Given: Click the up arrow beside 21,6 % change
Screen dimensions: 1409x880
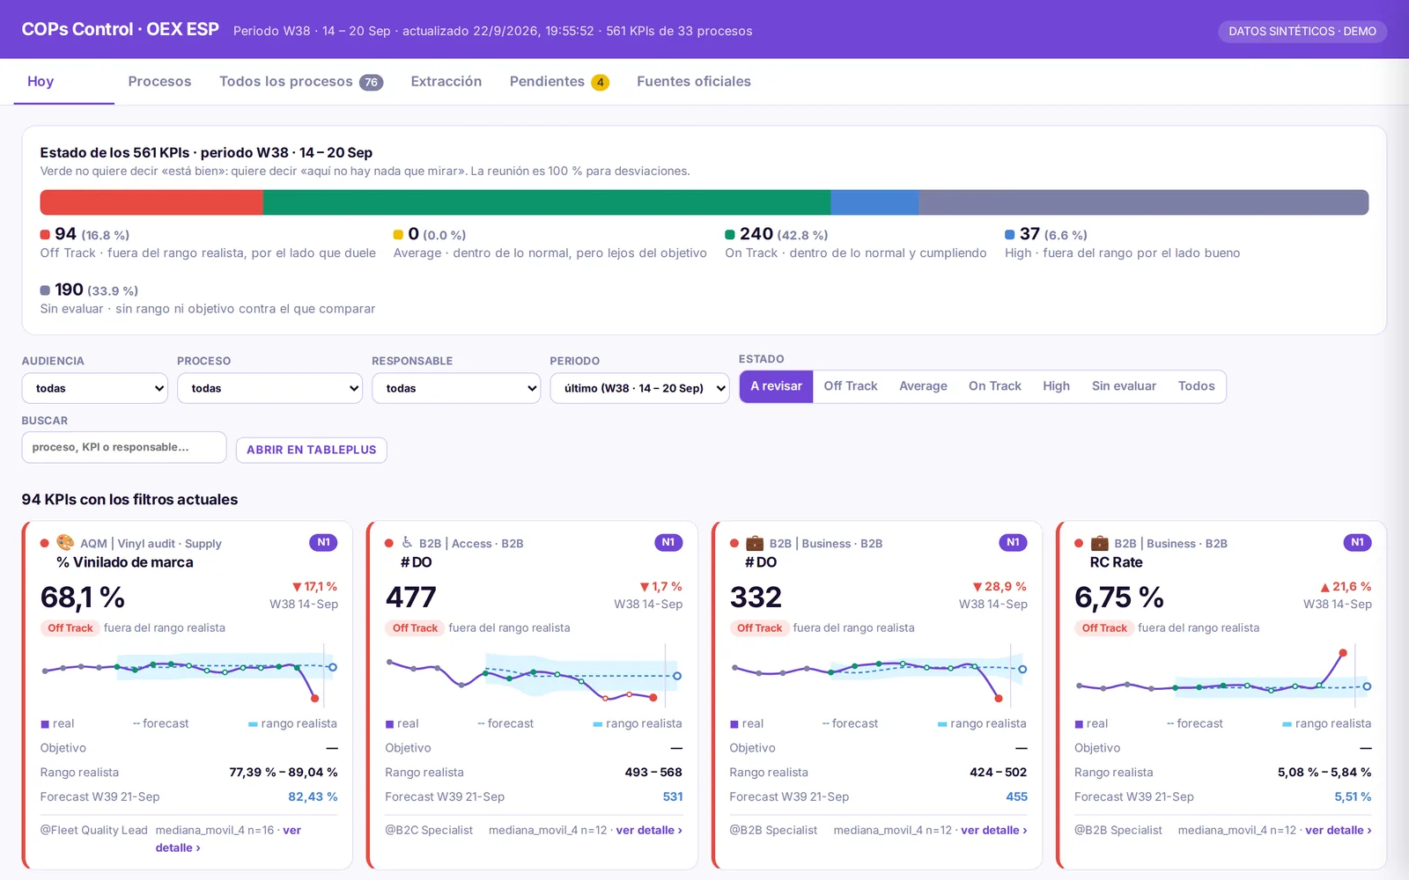Looking at the screenshot, I should 1324,587.
